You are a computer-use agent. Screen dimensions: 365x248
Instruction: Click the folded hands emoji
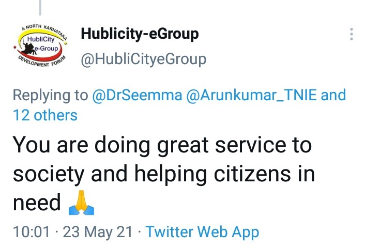pyautogui.click(x=82, y=203)
